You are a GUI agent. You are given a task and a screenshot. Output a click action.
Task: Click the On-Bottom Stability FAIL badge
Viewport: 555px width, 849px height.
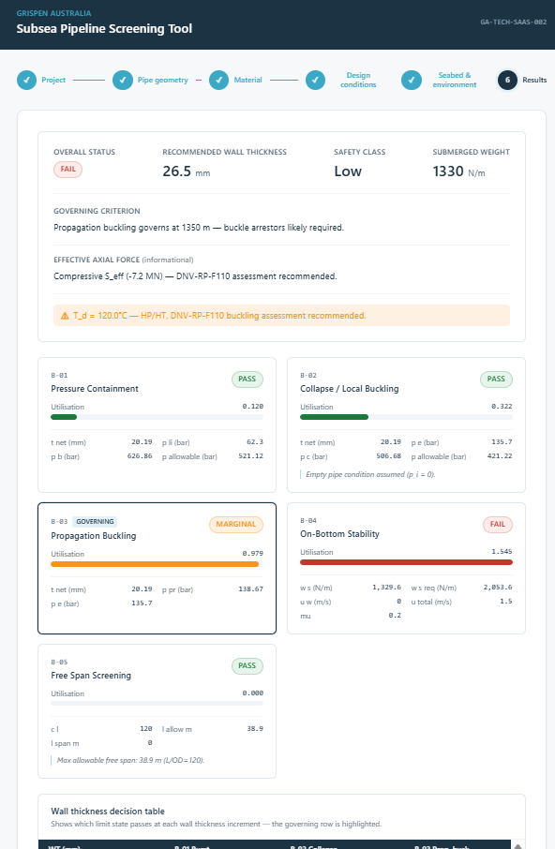[498, 524]
